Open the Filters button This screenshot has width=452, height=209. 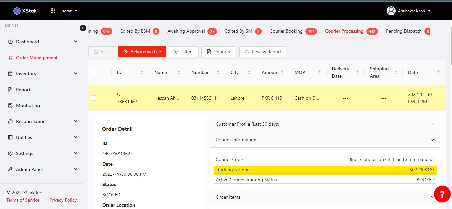coord(184,52)
